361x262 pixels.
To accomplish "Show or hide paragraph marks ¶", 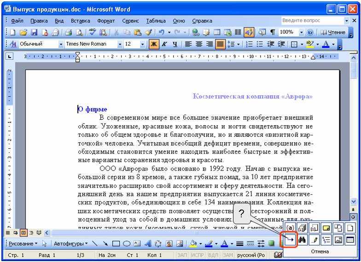I will pyautogui.click(x=273, y=32).
